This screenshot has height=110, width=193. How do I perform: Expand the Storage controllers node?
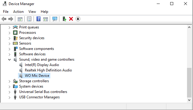click(9, 81)
